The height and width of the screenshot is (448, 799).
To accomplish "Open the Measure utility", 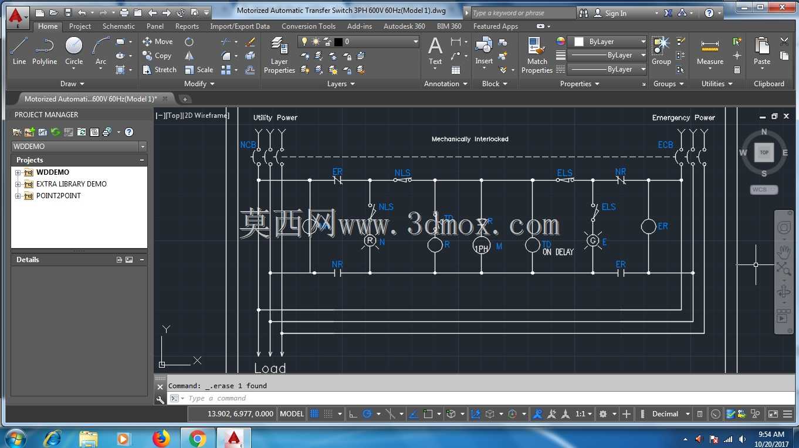I will 710,51.
